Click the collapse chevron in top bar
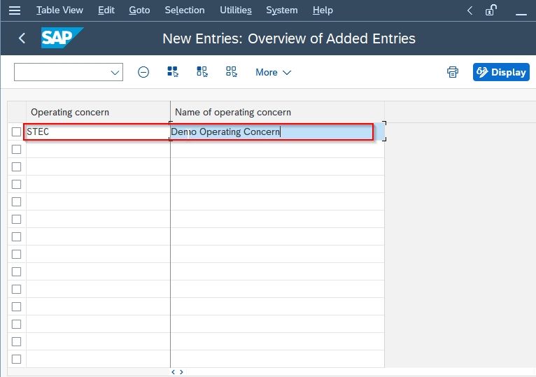This screenshot has height=377, width=536. 470,10
